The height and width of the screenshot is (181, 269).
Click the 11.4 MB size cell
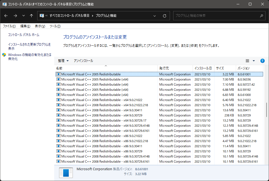click(228, 146)
